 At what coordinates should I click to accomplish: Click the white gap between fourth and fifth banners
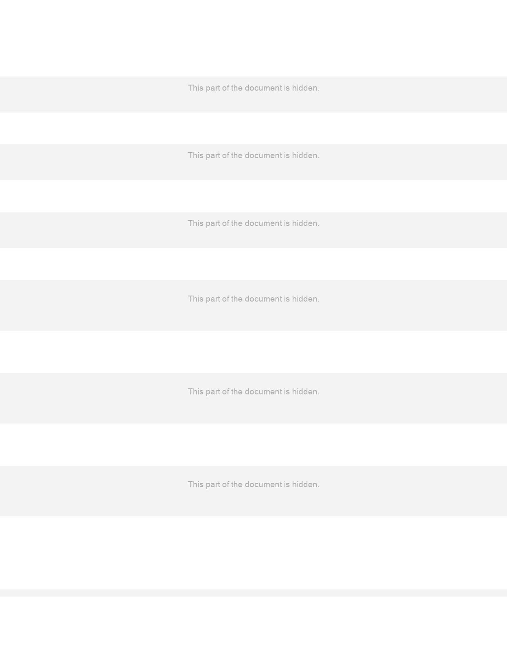[253, 352]
